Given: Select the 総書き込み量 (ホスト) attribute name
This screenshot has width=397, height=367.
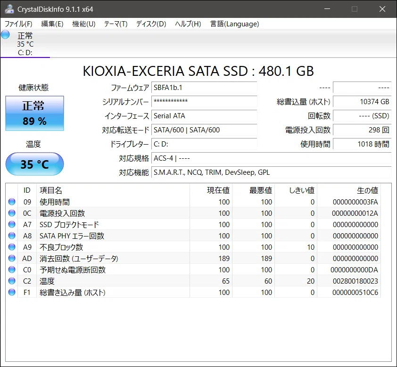Looking at the screenshot, I should tap(73, 293).
